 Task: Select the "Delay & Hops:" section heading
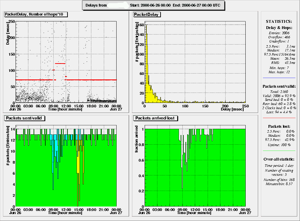pyautogui.click(x=279, y=27)
